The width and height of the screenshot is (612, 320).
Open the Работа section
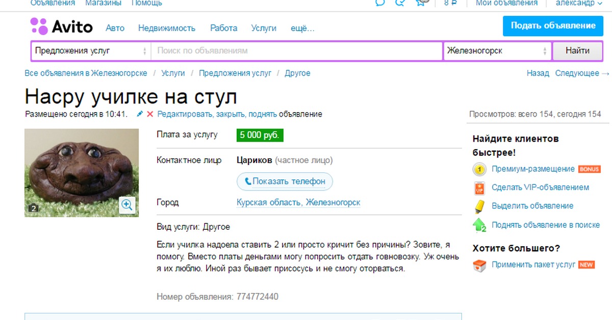223,28
